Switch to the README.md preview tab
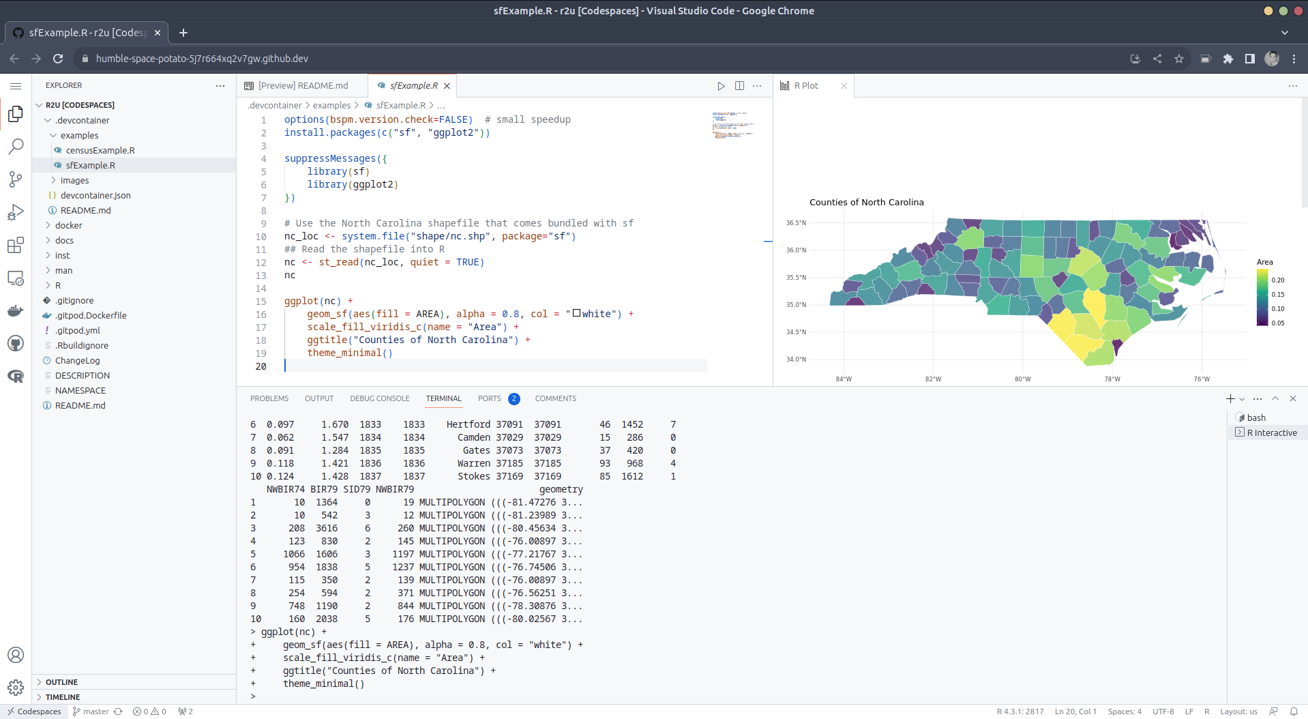The height and width of the screenshot is (719, 1308). click(303, 86)
